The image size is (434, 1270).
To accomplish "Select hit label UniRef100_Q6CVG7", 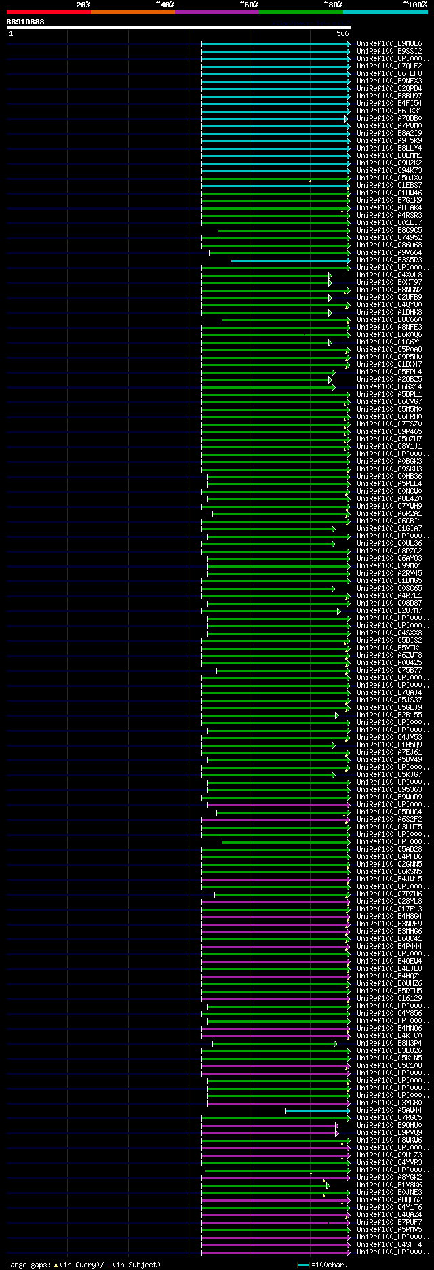I will (x=389, y=401).
